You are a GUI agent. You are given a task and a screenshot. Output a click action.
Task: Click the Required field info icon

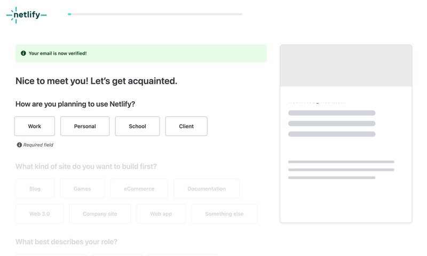[x=19, y=145]
